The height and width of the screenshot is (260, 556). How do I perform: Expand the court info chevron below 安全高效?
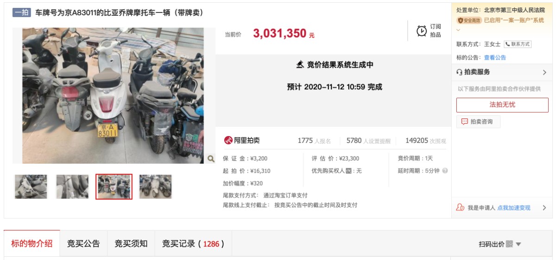[x=459, y=30]
